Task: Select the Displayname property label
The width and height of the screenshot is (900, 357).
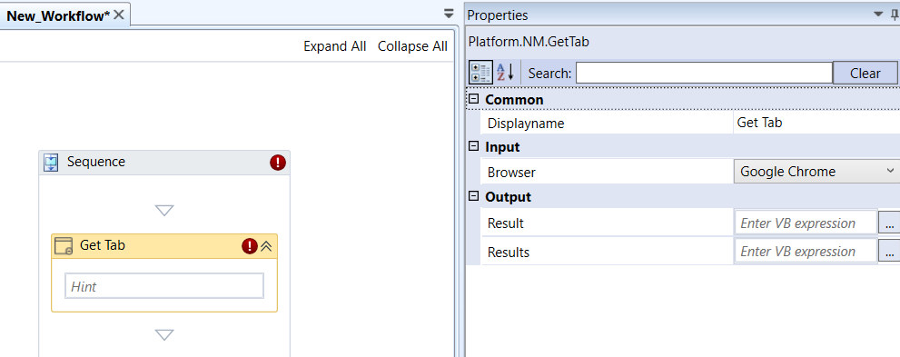Action: (526, 123)
